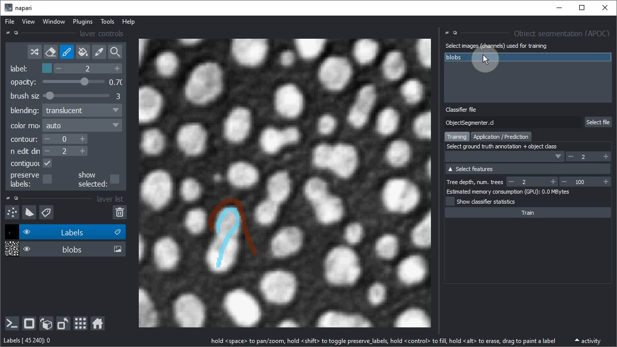Click the Train button
617x347 pixels.
[x=527, y=213]
